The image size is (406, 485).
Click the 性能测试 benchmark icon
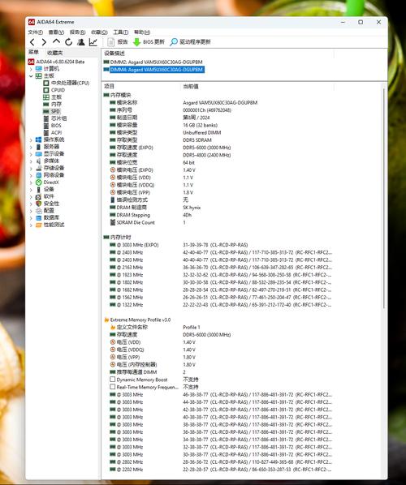[39, 225]
